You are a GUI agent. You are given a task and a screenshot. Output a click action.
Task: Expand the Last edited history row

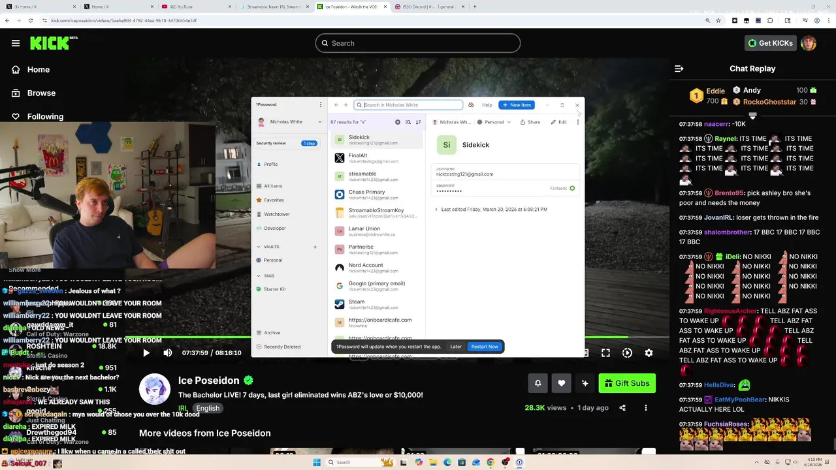click(491, 210)
